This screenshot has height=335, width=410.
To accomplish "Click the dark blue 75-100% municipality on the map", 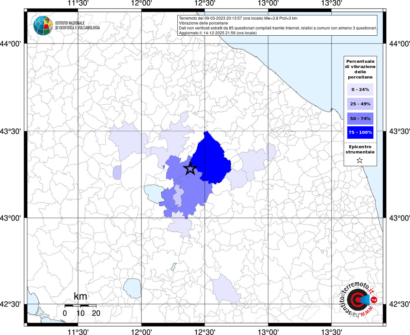I will pyautogui.click(x=211, y=159).
